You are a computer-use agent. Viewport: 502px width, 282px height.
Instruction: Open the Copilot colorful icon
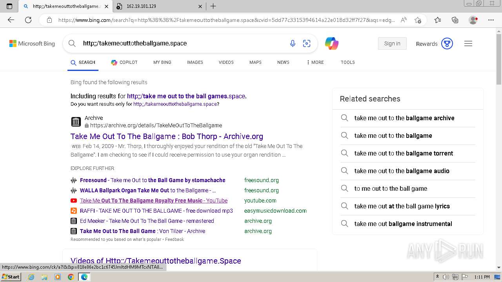pos(332,43)
